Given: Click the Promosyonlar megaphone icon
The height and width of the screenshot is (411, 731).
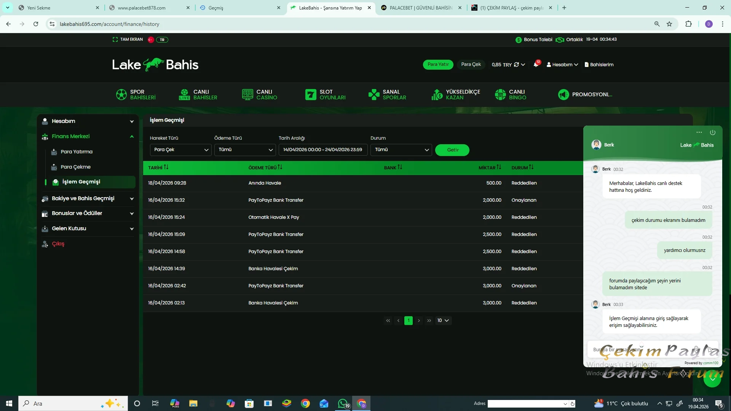Looking at the screenshot, I should point(563,94).
